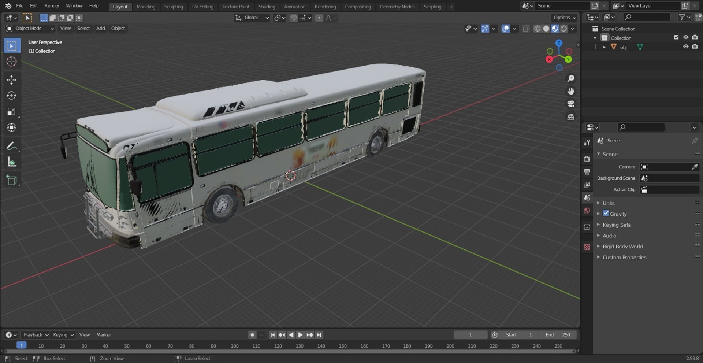Select the Add Cube tool
703x363 pixels.
(11, 180)
